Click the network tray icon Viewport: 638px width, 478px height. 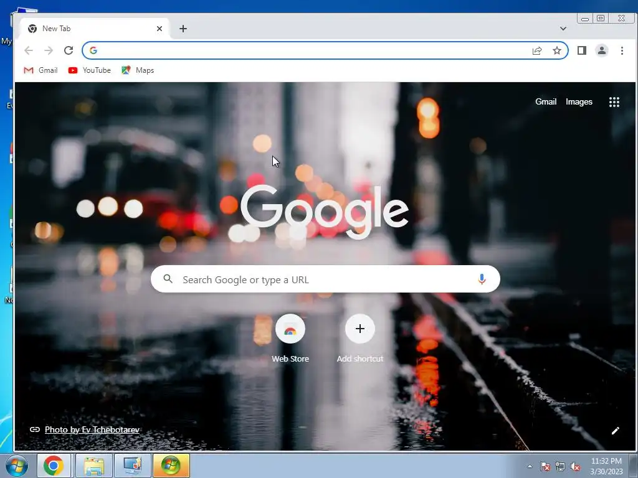(560, 467)
